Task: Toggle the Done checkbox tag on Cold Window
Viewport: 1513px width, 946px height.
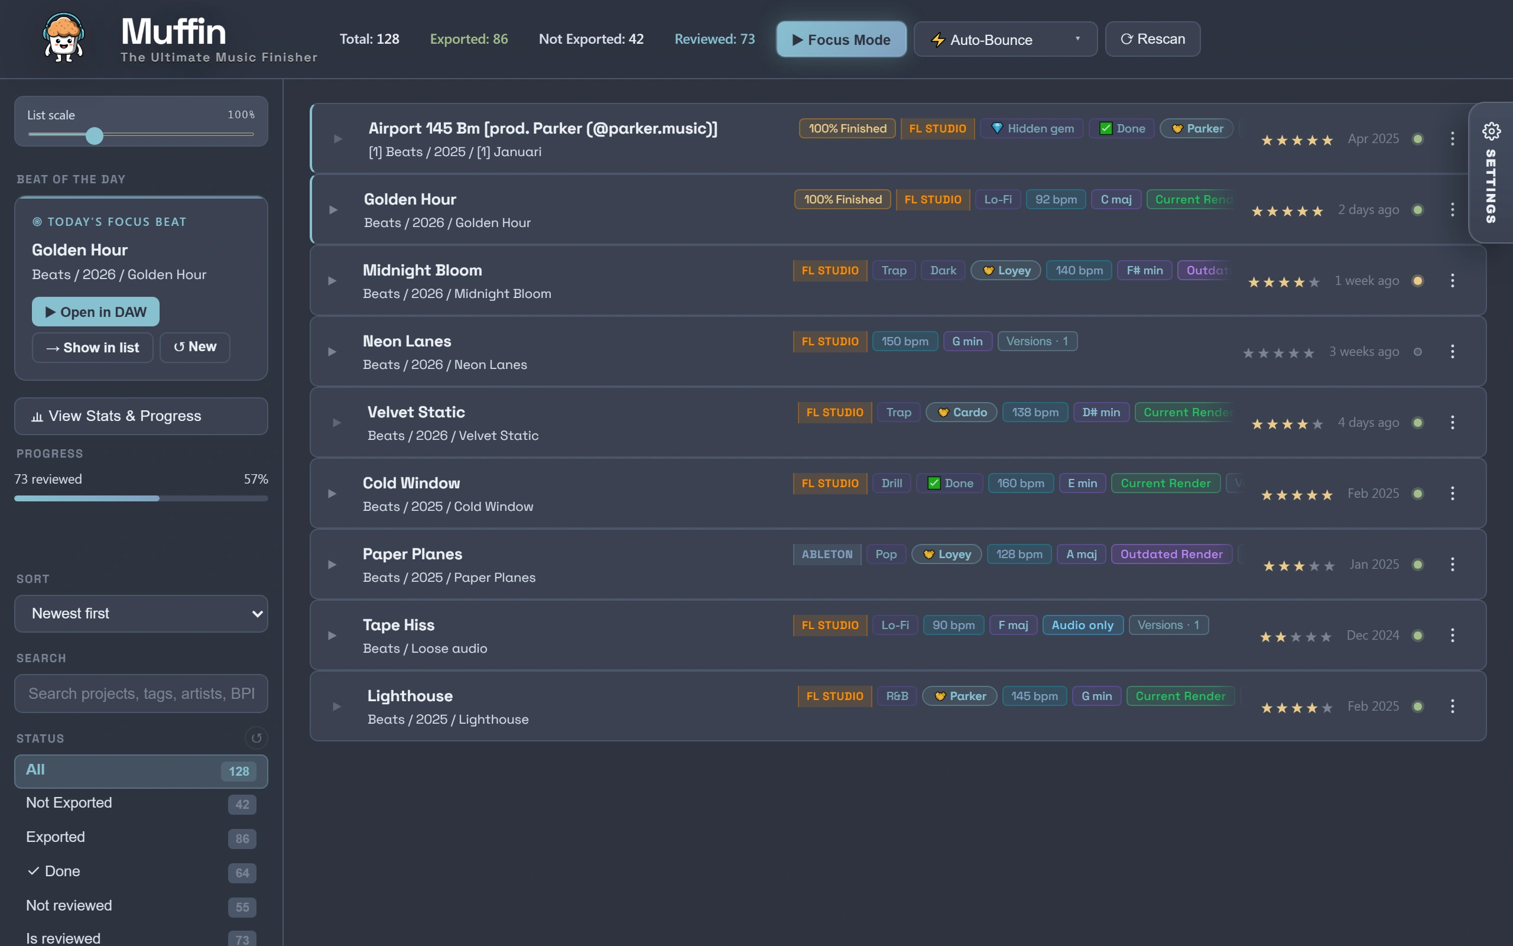Action: [950, 484]
